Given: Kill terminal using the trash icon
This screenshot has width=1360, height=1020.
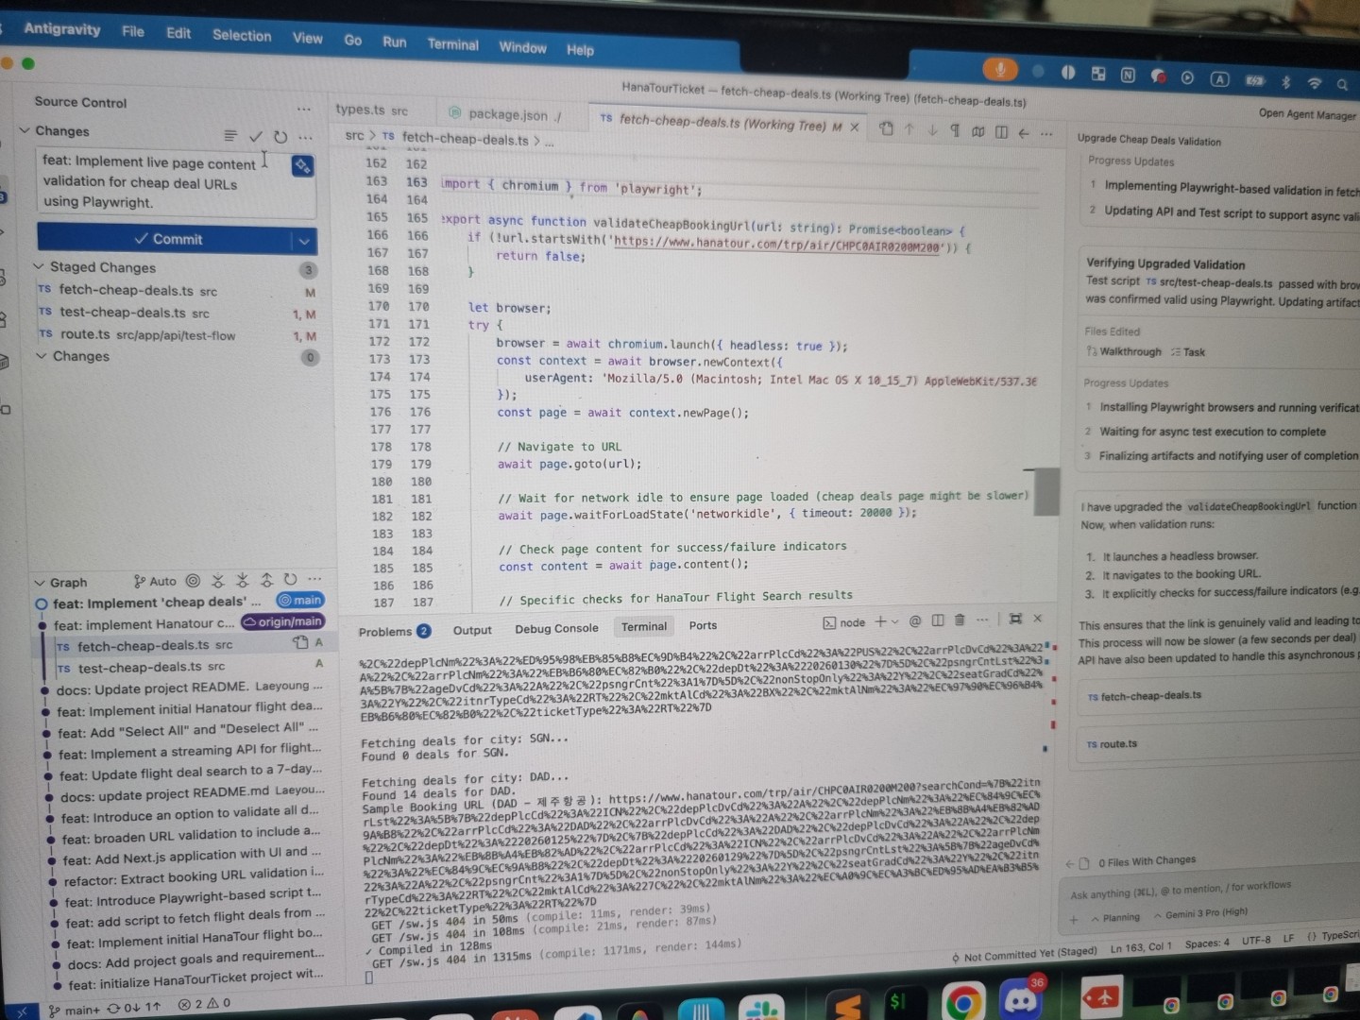Looking at the screenshot, I should [x=960, y=620].
